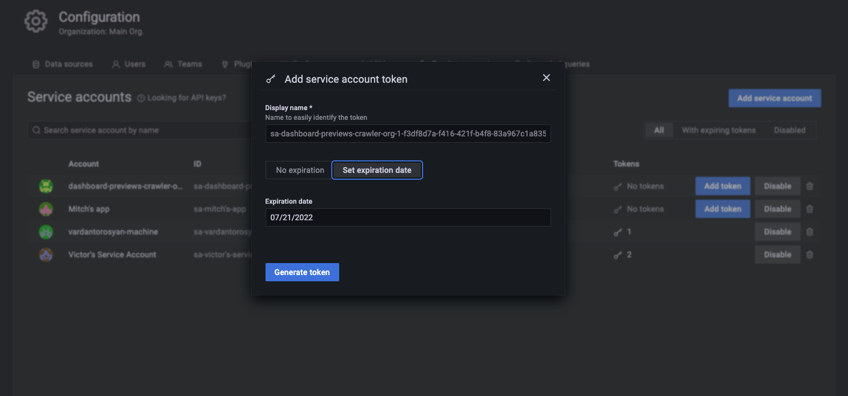848x396 pixels.
Task: Click the Users section icon
Action: 116,64
